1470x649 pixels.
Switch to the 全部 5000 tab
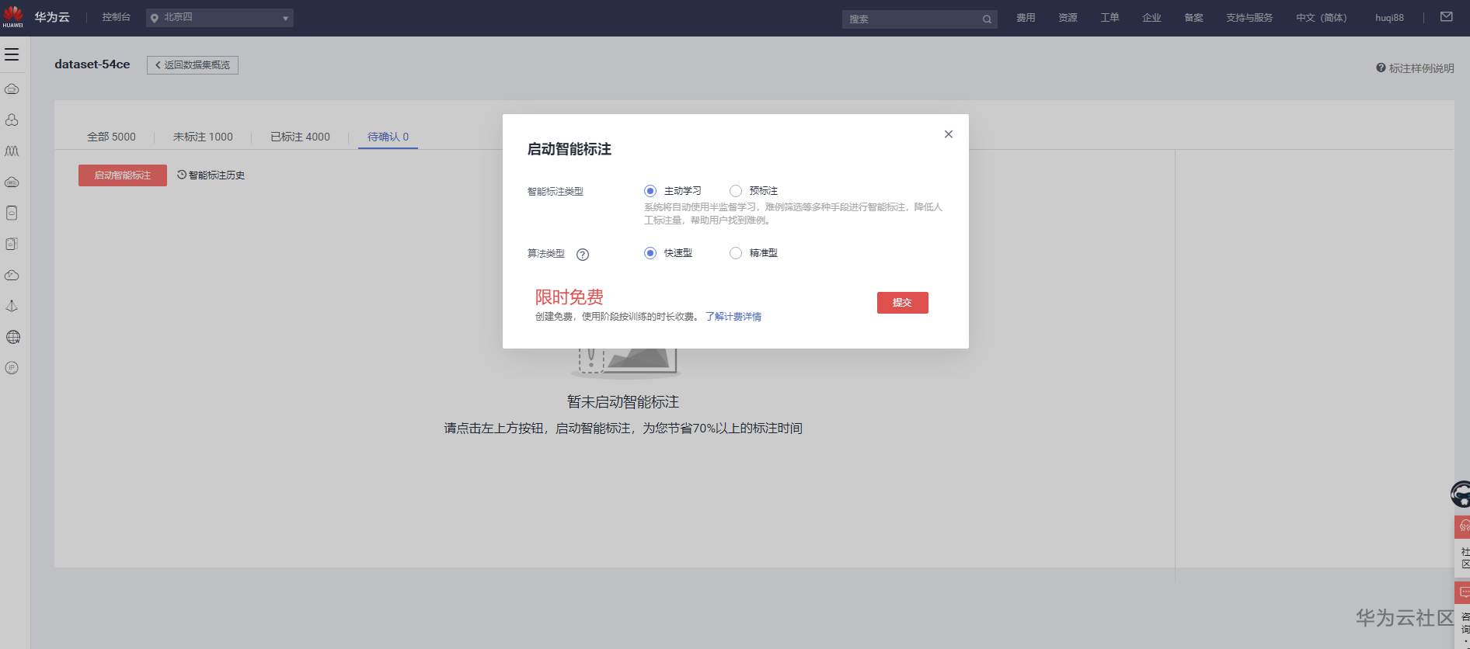click(111, 137)
